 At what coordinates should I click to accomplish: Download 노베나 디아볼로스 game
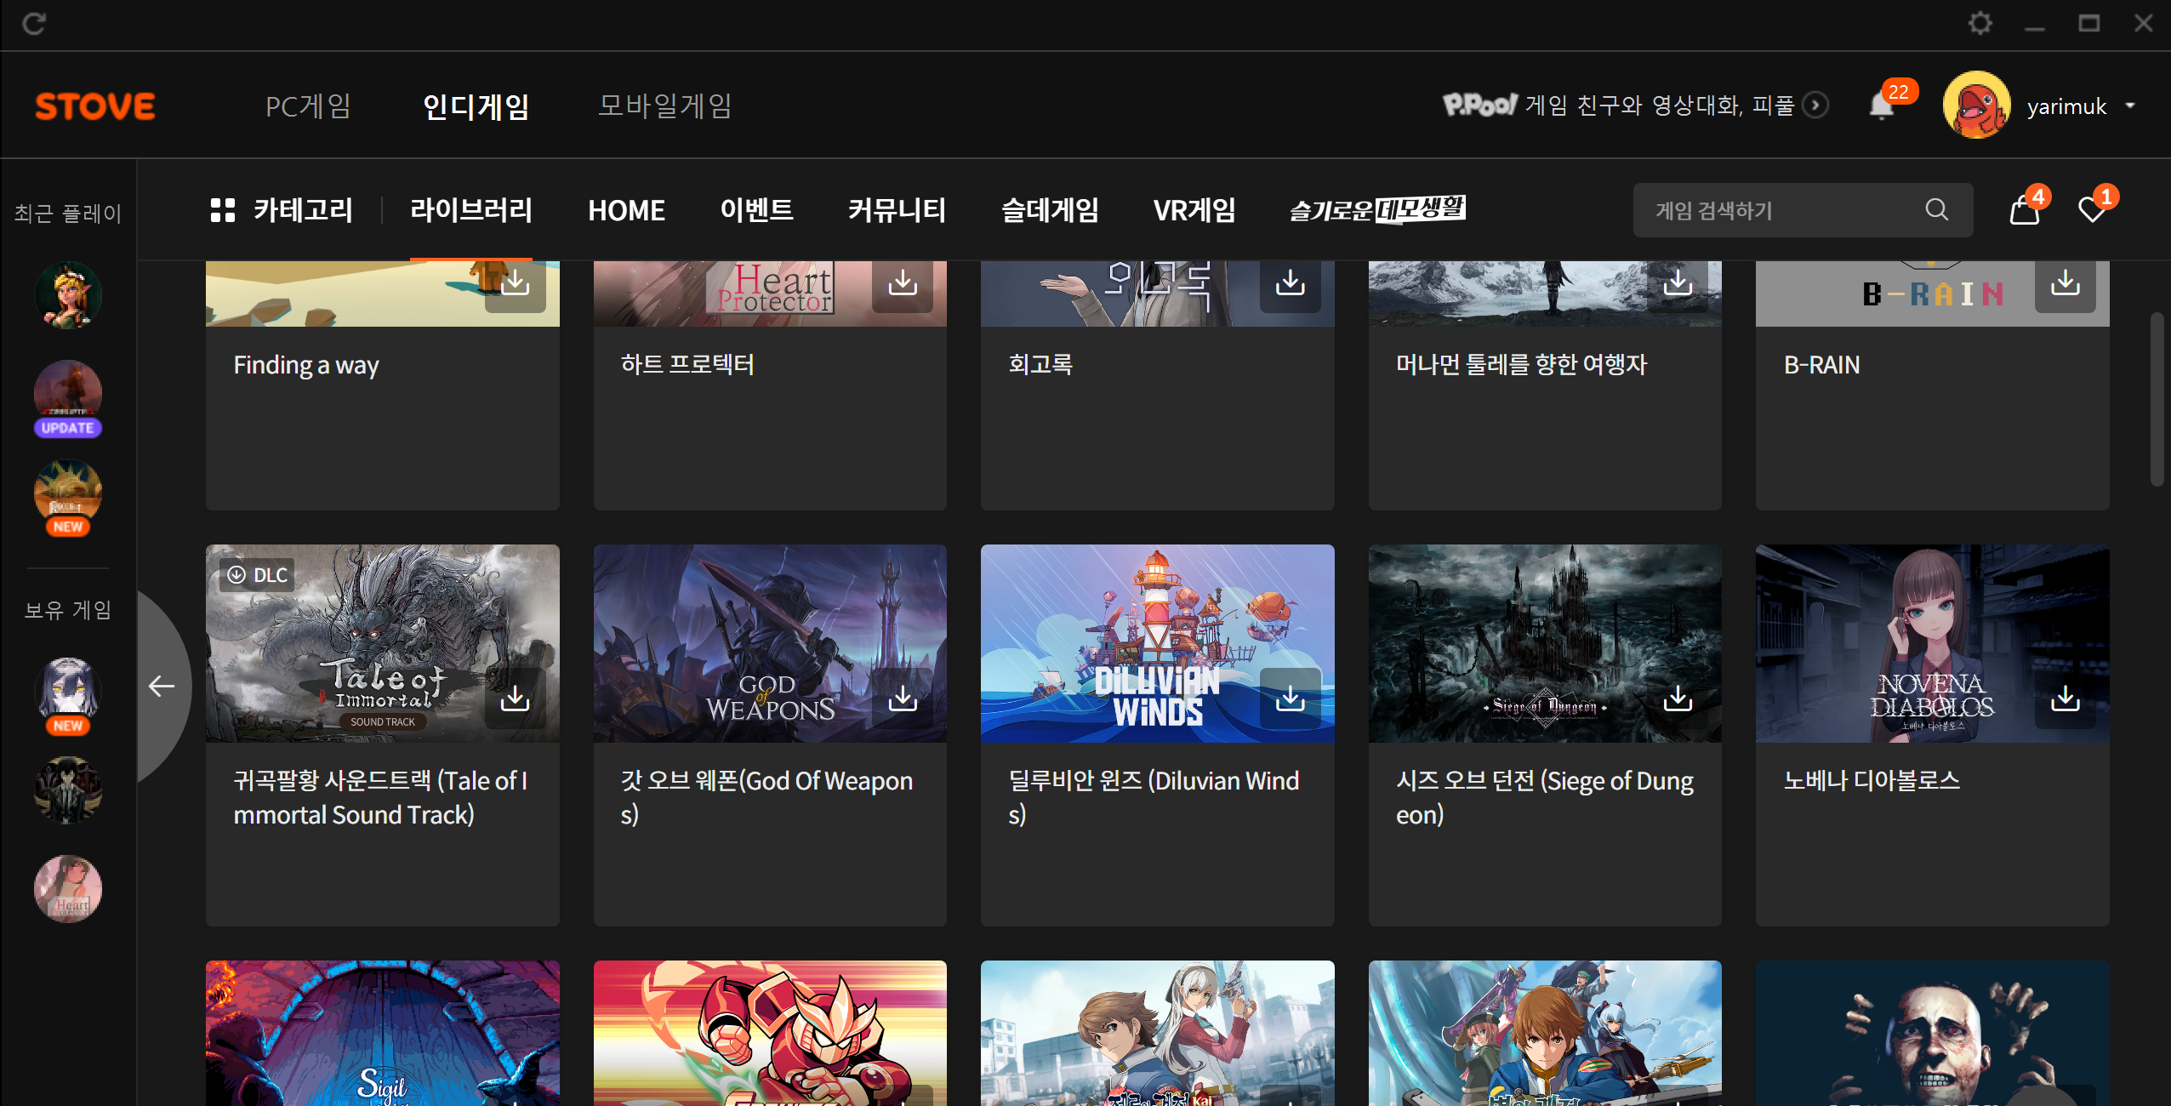pos(2066,698)
